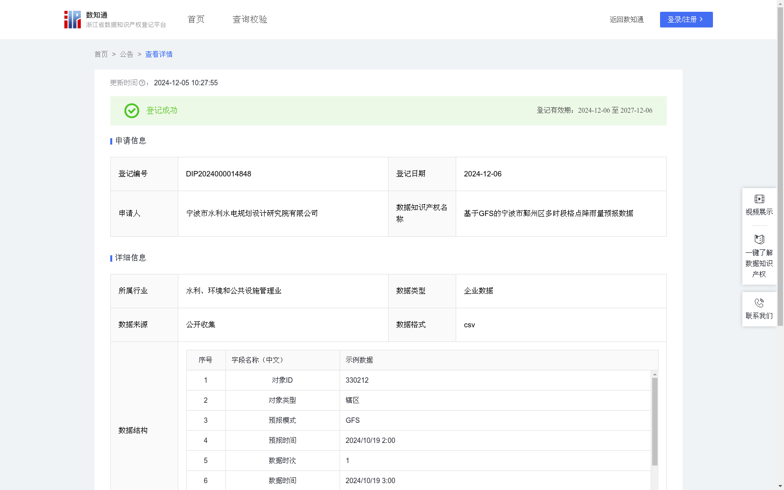Click the page scrollbar up arrow
This screenshot has width=784, height=490.
click(780, 3)
